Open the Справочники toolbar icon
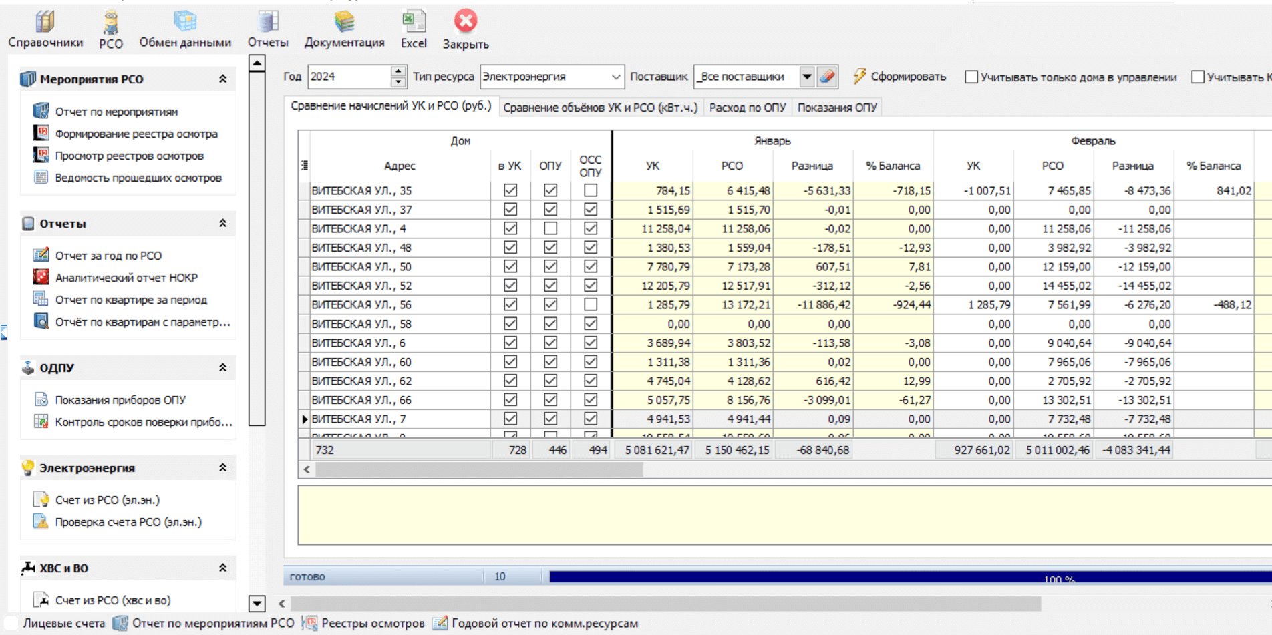Image resolution: width=1272 pixels, height=635 pixels. (x=45, y=29)
